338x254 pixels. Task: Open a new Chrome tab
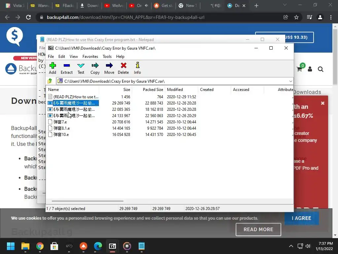(x=256, y=6)
